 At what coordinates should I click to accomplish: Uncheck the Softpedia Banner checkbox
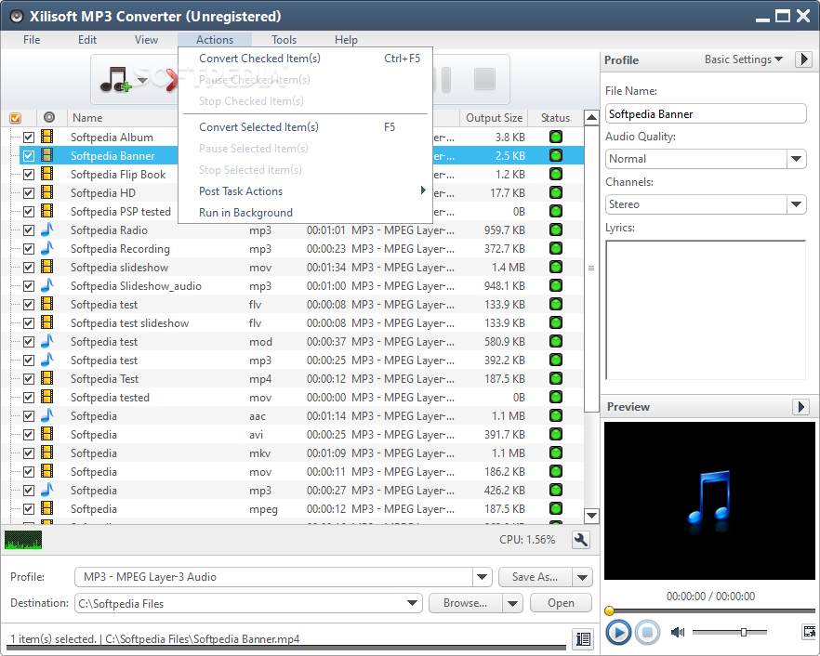(x=29, y=156)
